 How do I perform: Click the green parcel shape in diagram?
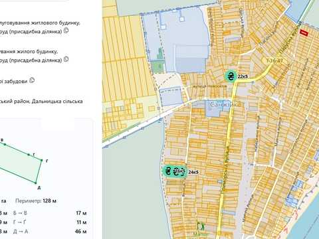(18, 164)
